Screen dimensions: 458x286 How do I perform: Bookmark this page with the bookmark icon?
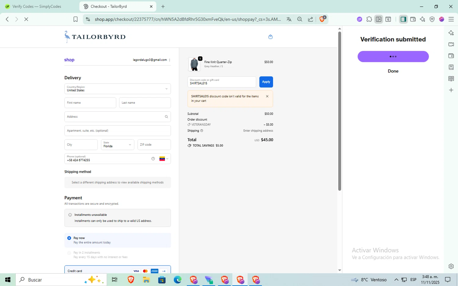75,19
